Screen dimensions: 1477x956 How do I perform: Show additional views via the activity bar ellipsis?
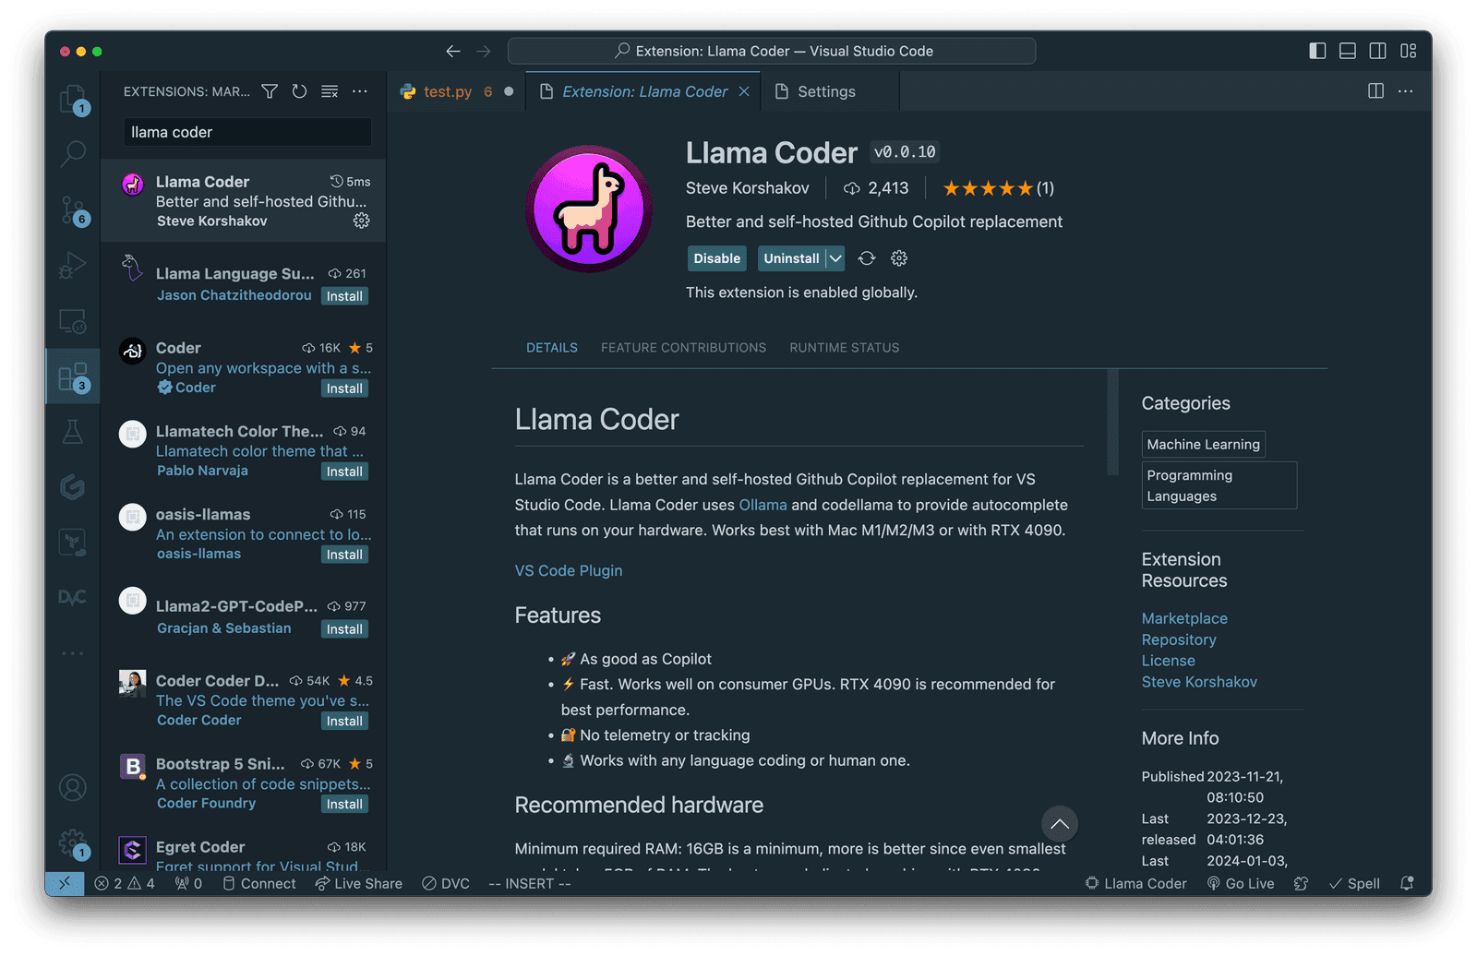73,653
